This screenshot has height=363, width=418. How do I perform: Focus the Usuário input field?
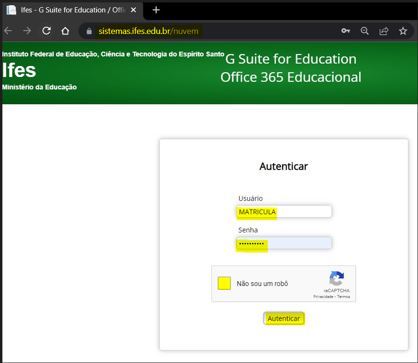(284, 212)
